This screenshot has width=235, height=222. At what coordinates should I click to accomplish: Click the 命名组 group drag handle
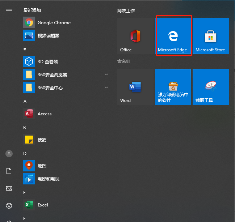pyautogui.click(x=220, y=62)
